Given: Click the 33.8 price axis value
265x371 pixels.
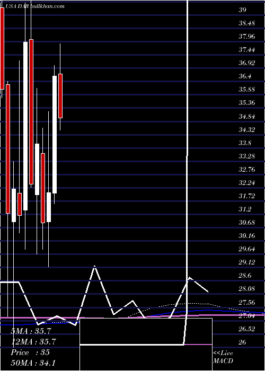Looking at the screenshot, I should tap(245, 143).
